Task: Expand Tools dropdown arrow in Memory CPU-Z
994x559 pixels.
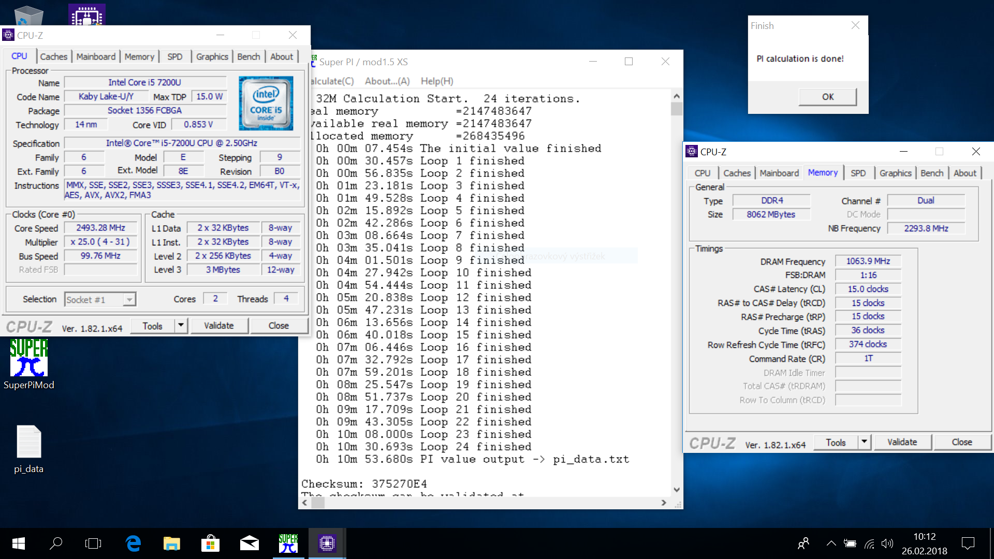Action: 864,442
